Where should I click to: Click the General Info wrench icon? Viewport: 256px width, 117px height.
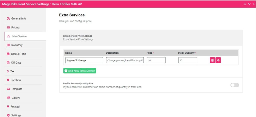(x=8, y=19)
